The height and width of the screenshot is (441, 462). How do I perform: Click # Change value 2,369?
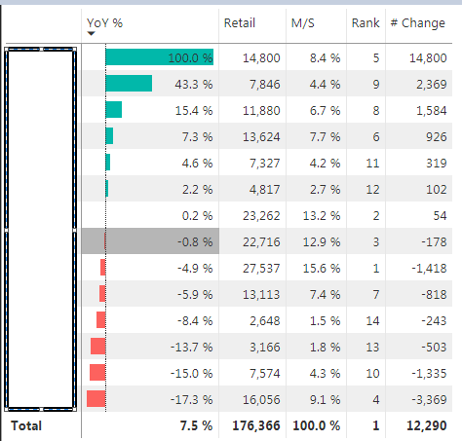(x=432, y=85)
